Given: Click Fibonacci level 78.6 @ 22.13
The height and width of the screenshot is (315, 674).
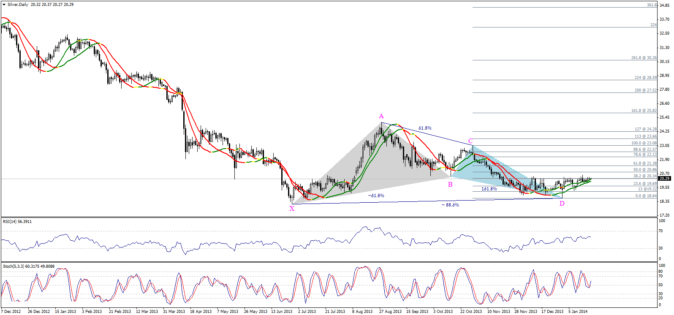Looking at the screenshot, I should 645,155.
